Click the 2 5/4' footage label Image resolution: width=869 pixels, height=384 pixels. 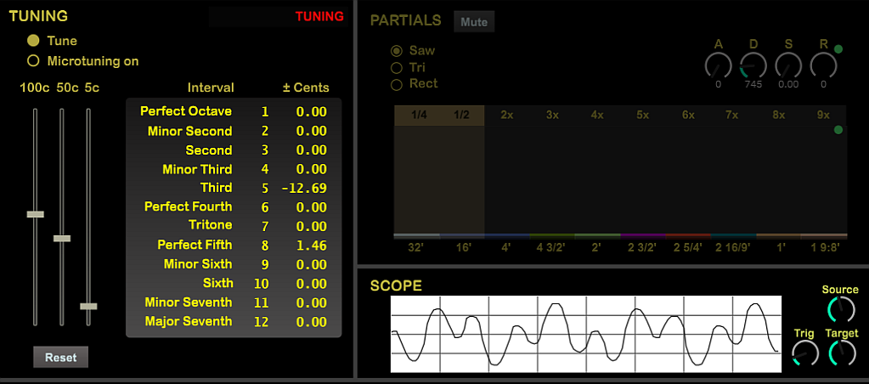pos(688,248)
